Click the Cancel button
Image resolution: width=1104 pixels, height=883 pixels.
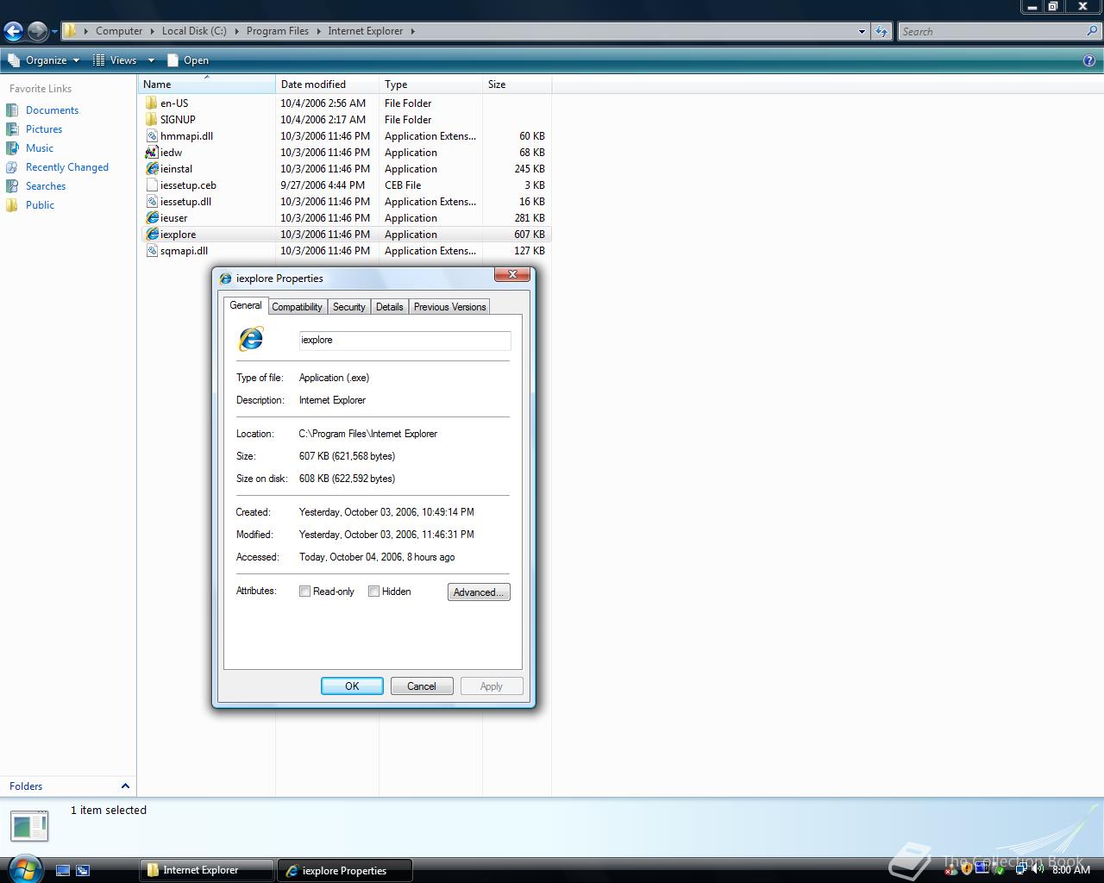(x=422, y=686)
